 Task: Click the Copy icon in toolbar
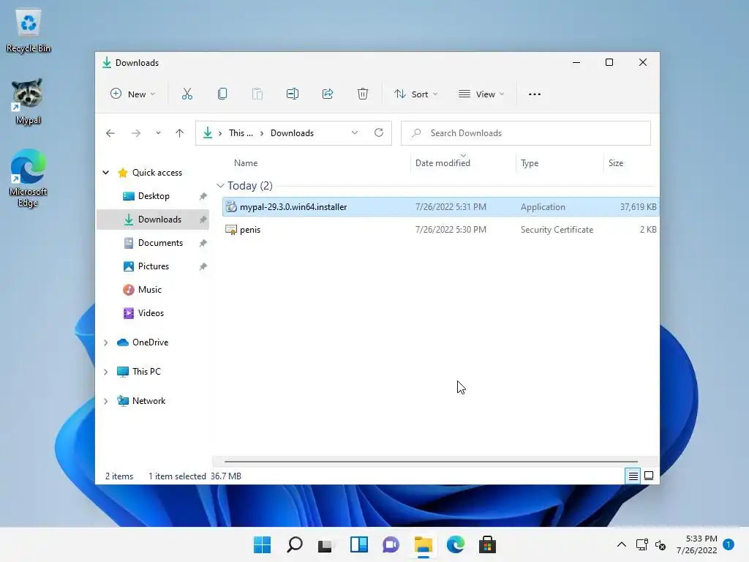[222, 94]
